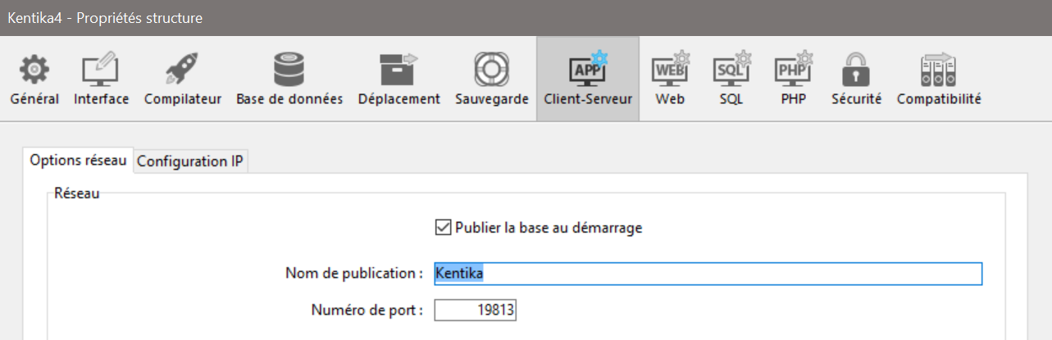Toggle Publier la base au démarrage checkbox
Screen dimensions: 1052x340
[444, 227]
